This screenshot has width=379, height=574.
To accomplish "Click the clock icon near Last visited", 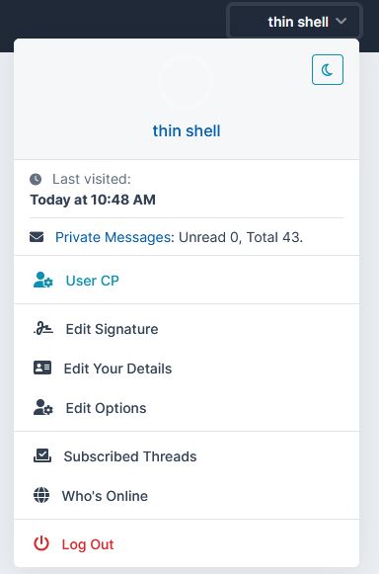I will [36, 180].
